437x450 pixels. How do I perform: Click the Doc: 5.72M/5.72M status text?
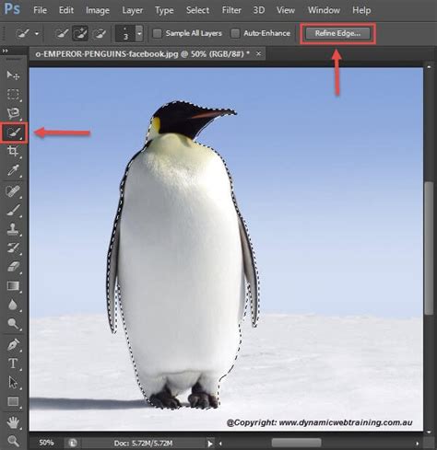click(143, 444)
